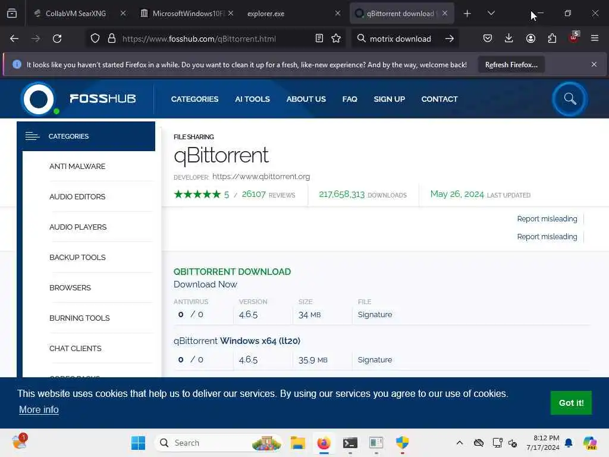This screenshot has height=457, width=609.
Task: Bookmark this page with the star icon
Action: [x=336, y=39]
